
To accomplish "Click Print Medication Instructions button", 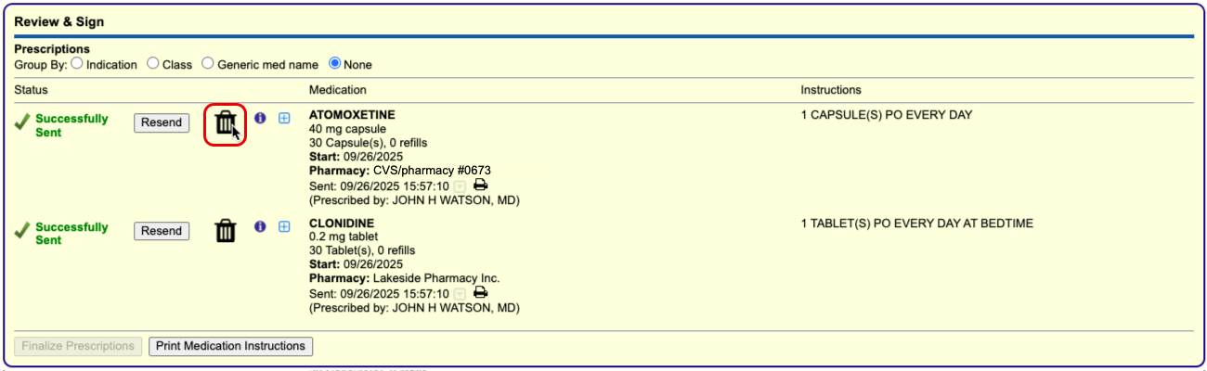I will click(230, 346).
